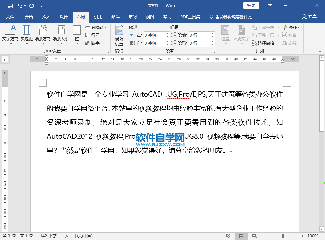Customize the Quick Access Toolbar dropdown
325x240 pixels.
(x=41, y=6)
